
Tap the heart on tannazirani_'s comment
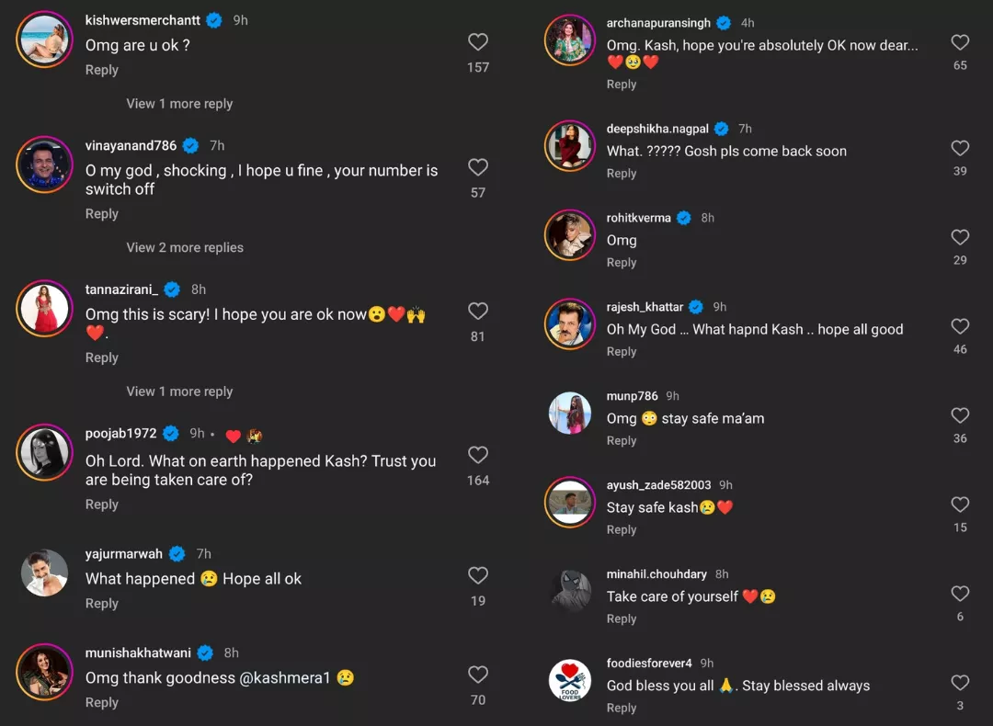478,312
